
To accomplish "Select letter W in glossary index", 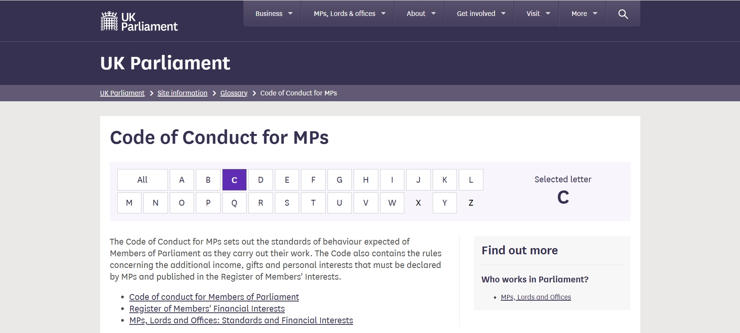I will point(392,203).
